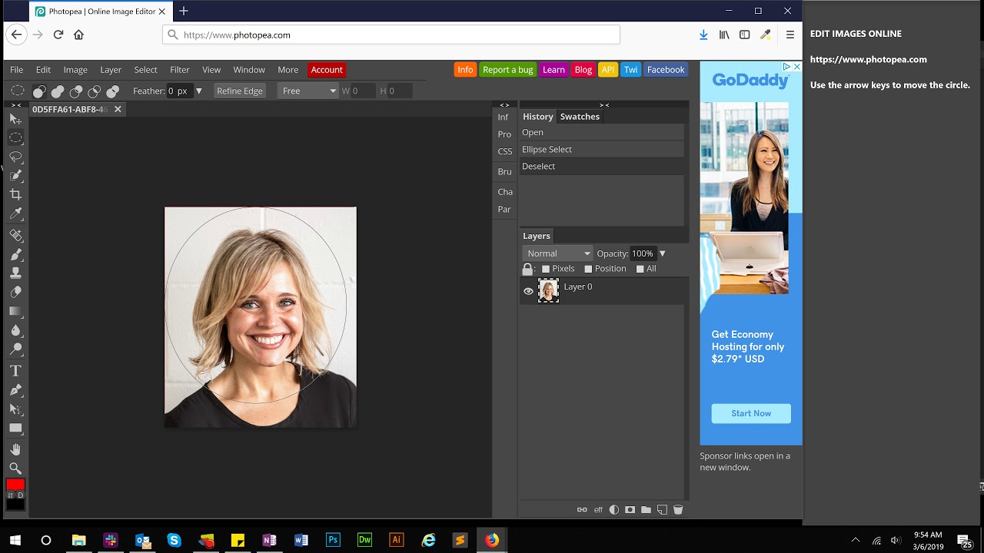Viewport: 984px width, 553px height.
Task: Open the Learn link
Action: [553, 70]
